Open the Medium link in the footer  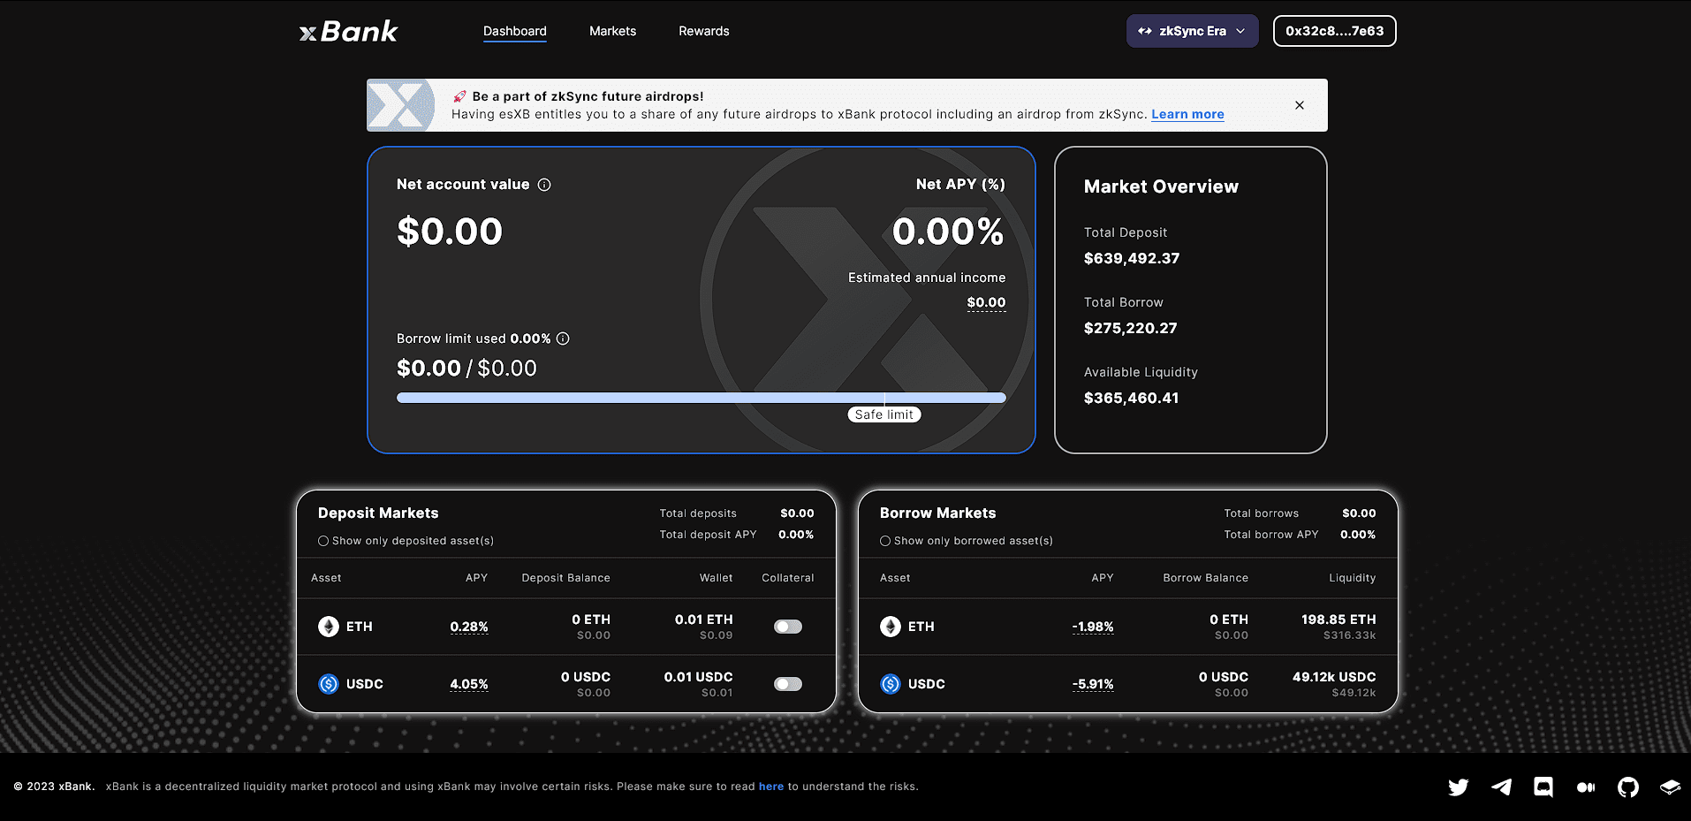(1586, 787)
